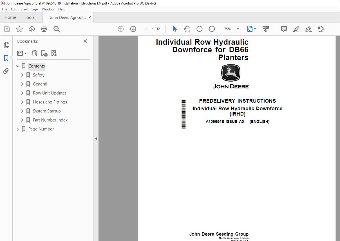Select Page Number bookmark label

coord(41,129)
